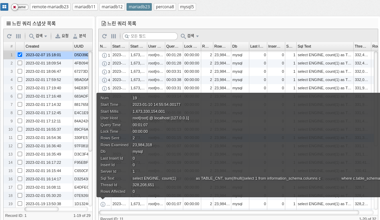380x220 pixels.
Task: Click the red X remove icon
Action: 15,7
